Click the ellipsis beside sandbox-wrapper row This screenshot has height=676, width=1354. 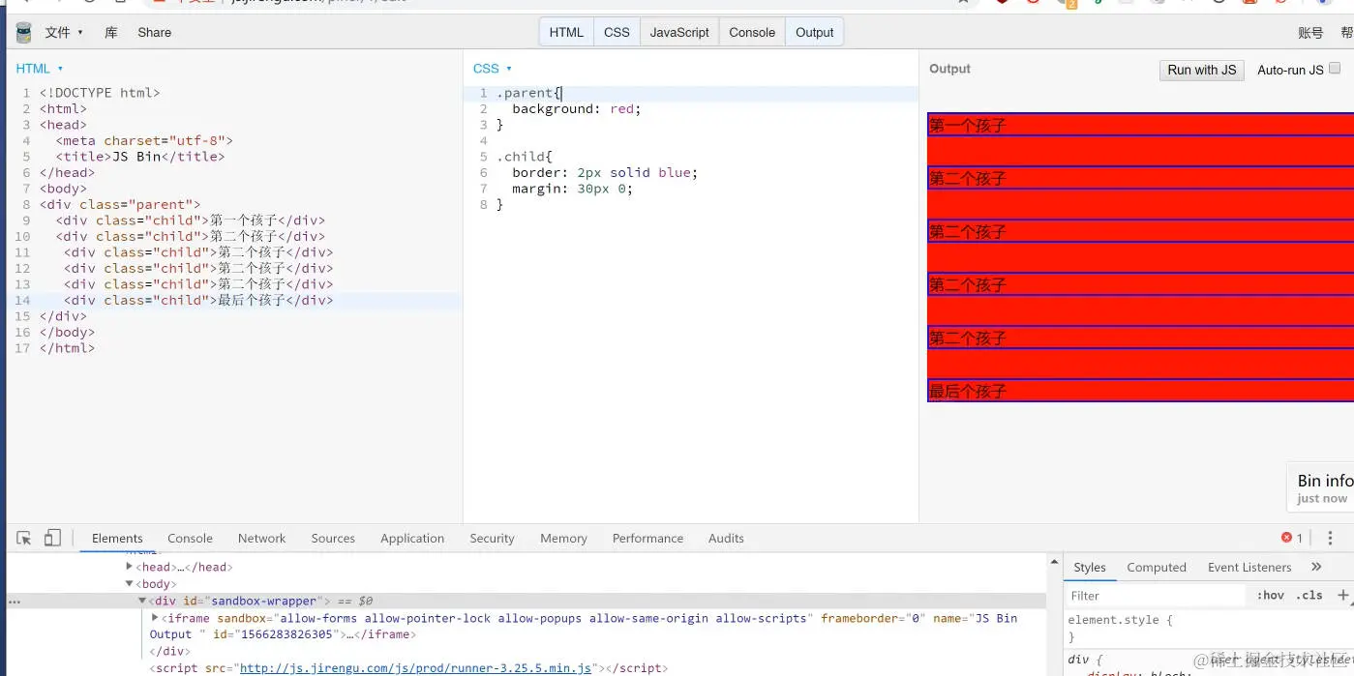[x=14, y=601]
